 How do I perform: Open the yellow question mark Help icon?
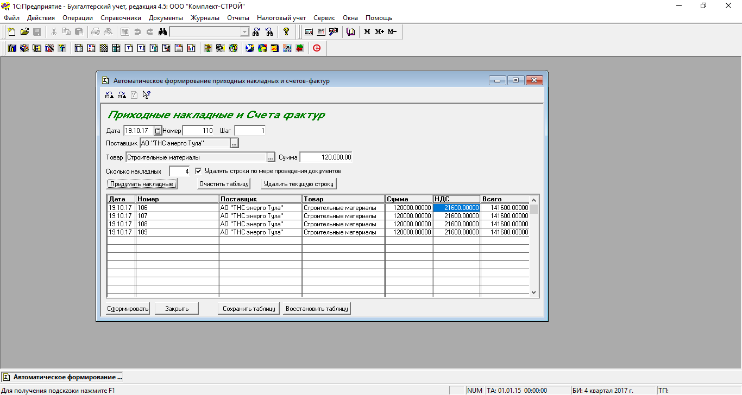286,31
